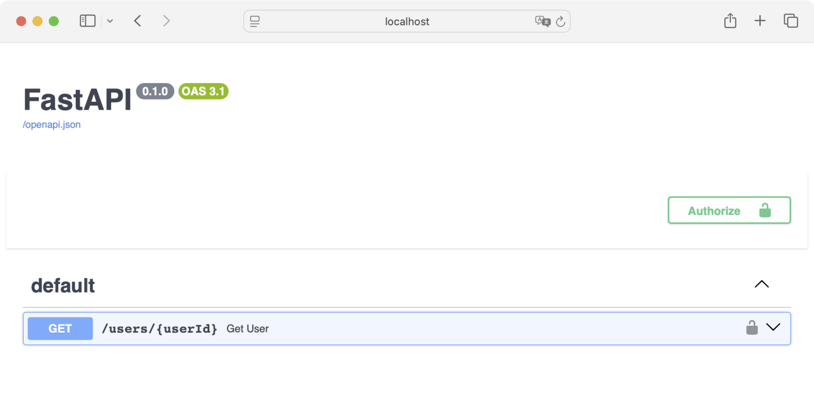The width and height of the screenshot is (814, 408).
Task: Open a new tab with plus icon
Action: coord(760,21)
